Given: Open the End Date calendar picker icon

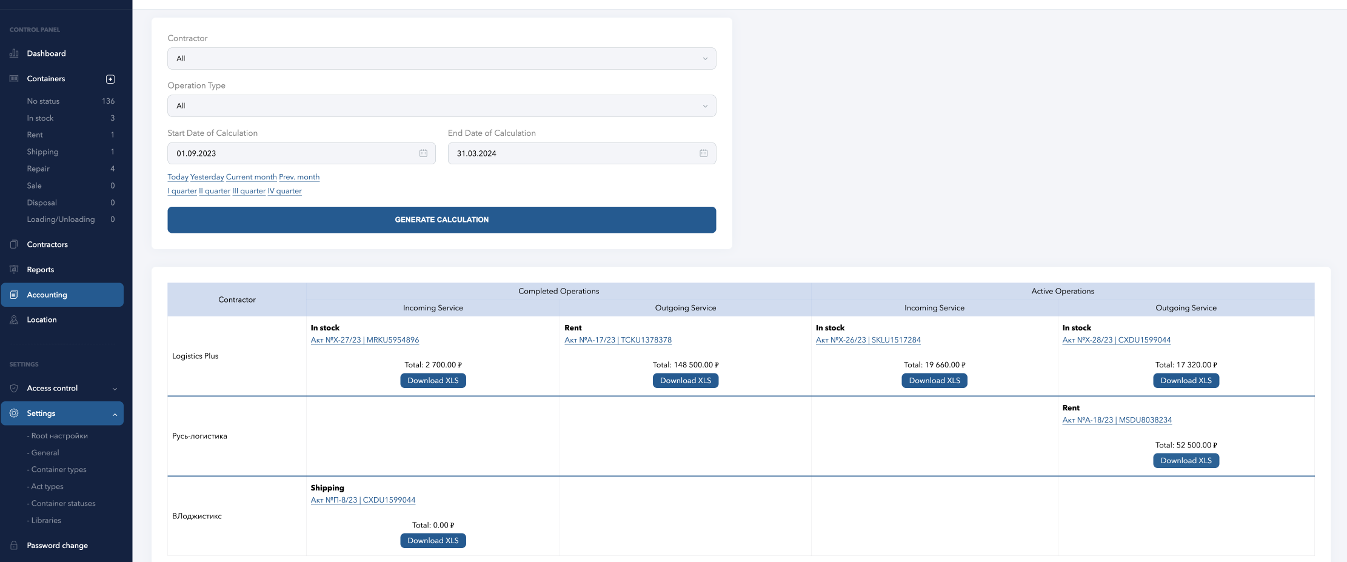Looking at the screenshot, I should (x=703, y=153).
